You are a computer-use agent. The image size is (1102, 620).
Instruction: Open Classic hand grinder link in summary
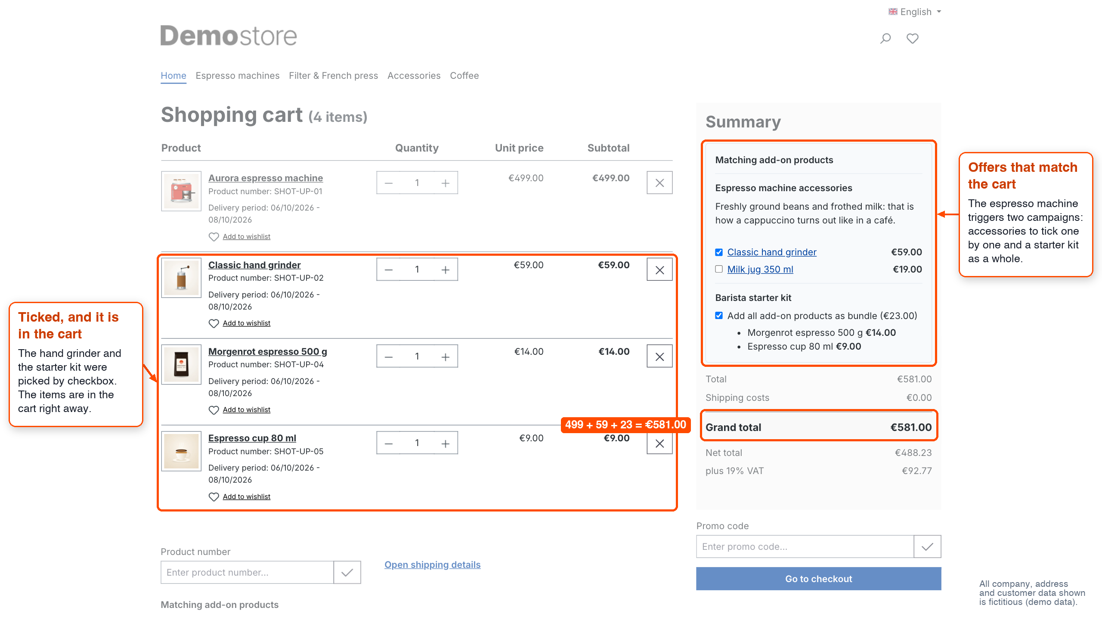pos(772,252)
